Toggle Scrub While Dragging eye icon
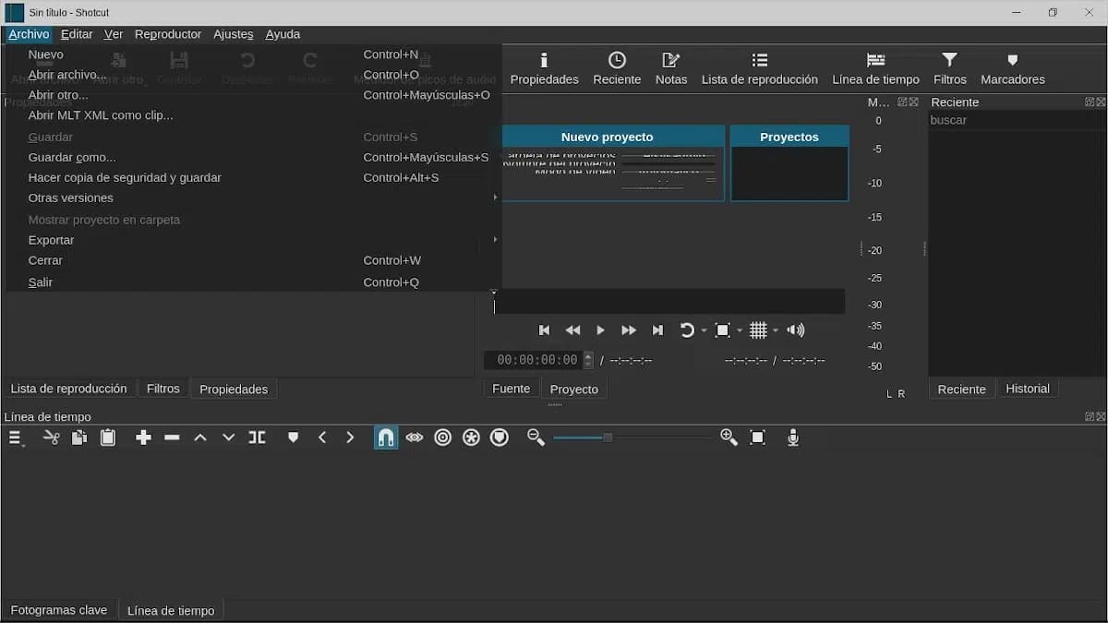This screenshot has width=1108, height=623. [x=415, y=437]
